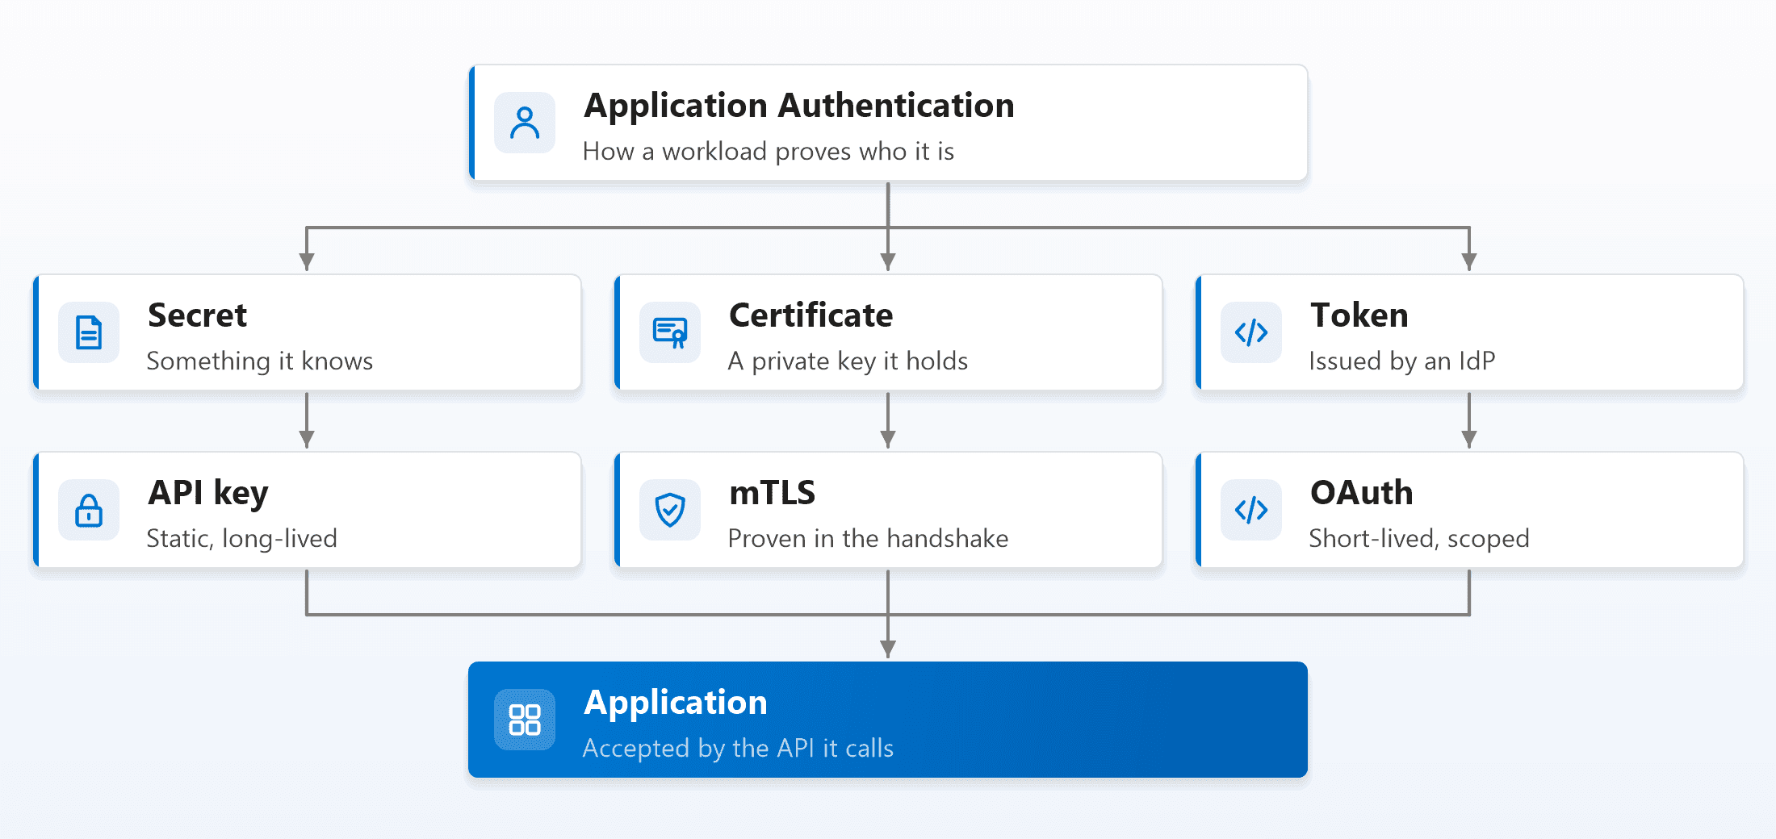Click 'A private key it holds' text
The height and width of the screenshot is (839, 1776).
(848, 361)
